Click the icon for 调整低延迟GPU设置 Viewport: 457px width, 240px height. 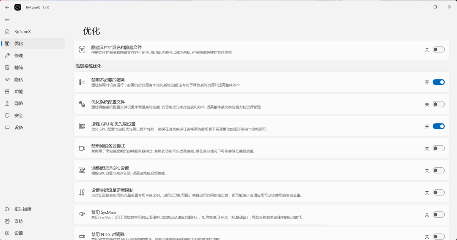82,170
